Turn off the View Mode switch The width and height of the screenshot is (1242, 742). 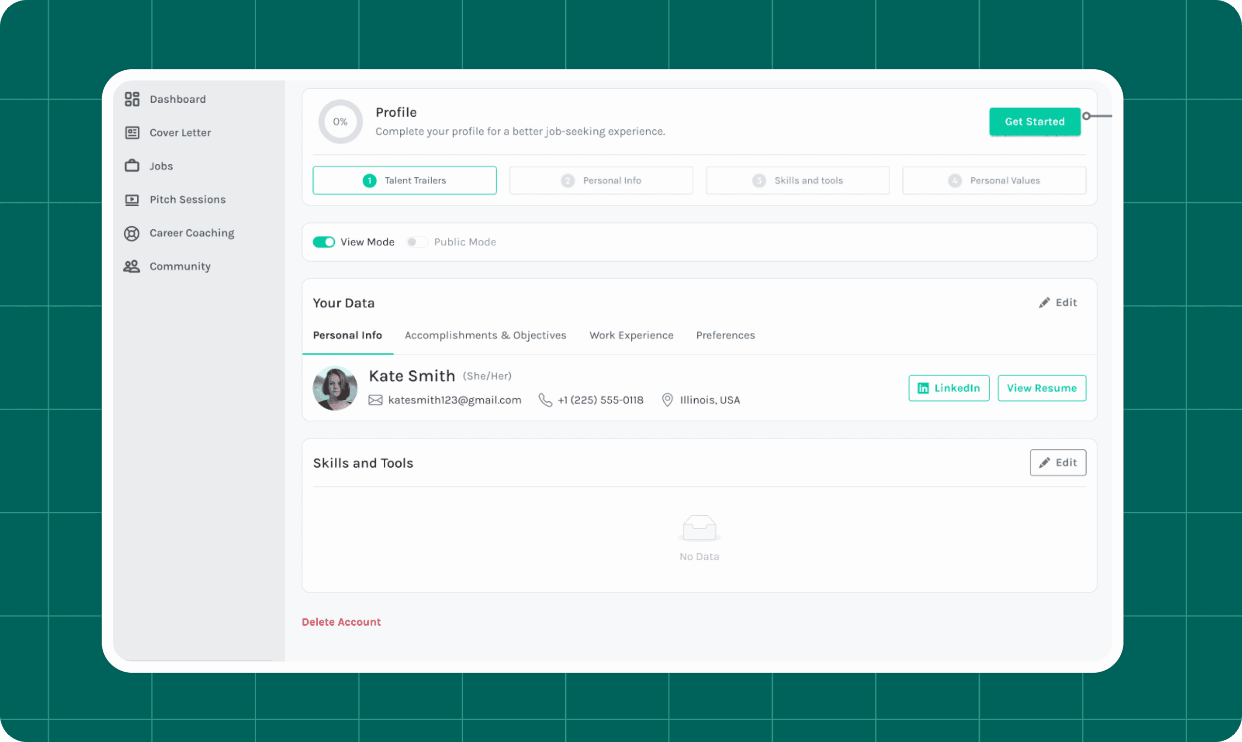pyautogui.click(x=324, y=242)
